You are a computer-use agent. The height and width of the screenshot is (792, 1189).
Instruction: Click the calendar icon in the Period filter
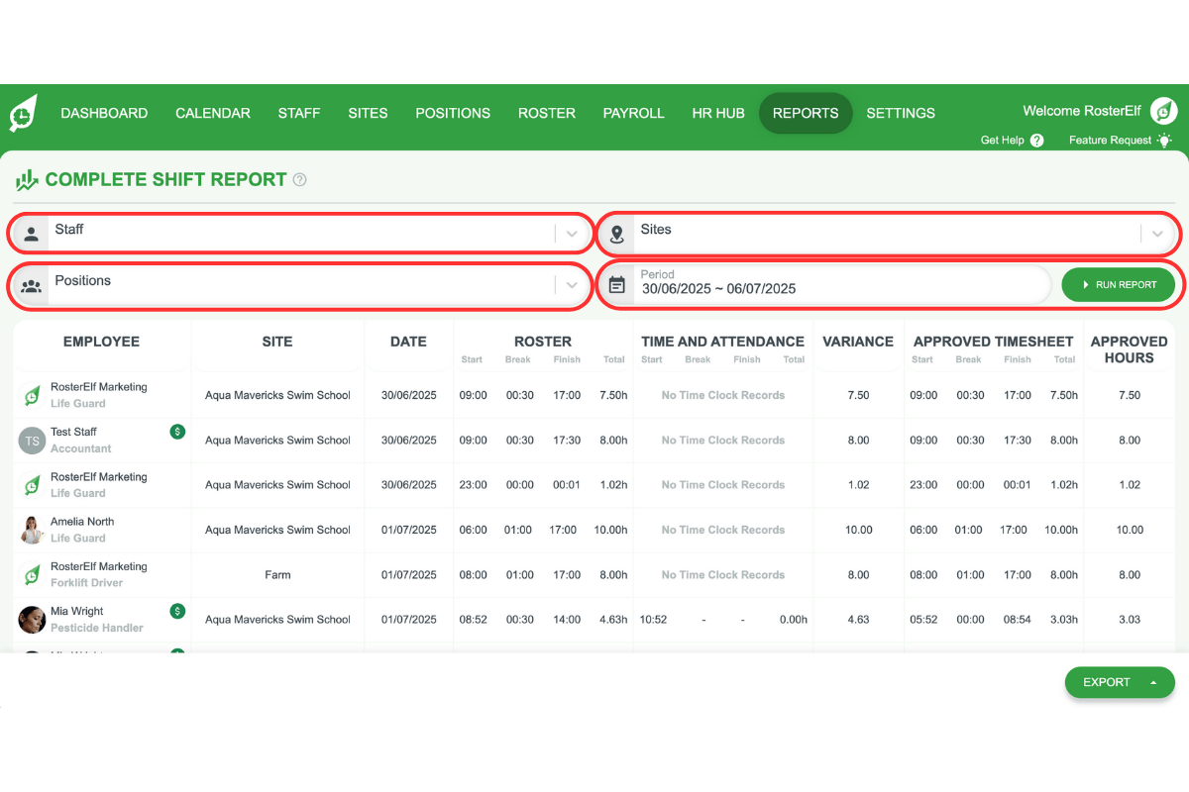click(617, 284)
